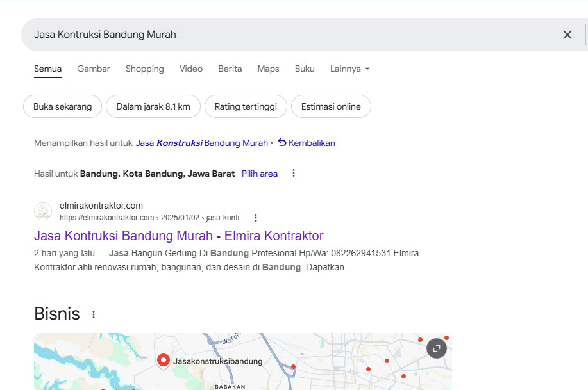Apply the Estimasi online filter
Viewport: 588px width, 390px height.
pos(331,106)
